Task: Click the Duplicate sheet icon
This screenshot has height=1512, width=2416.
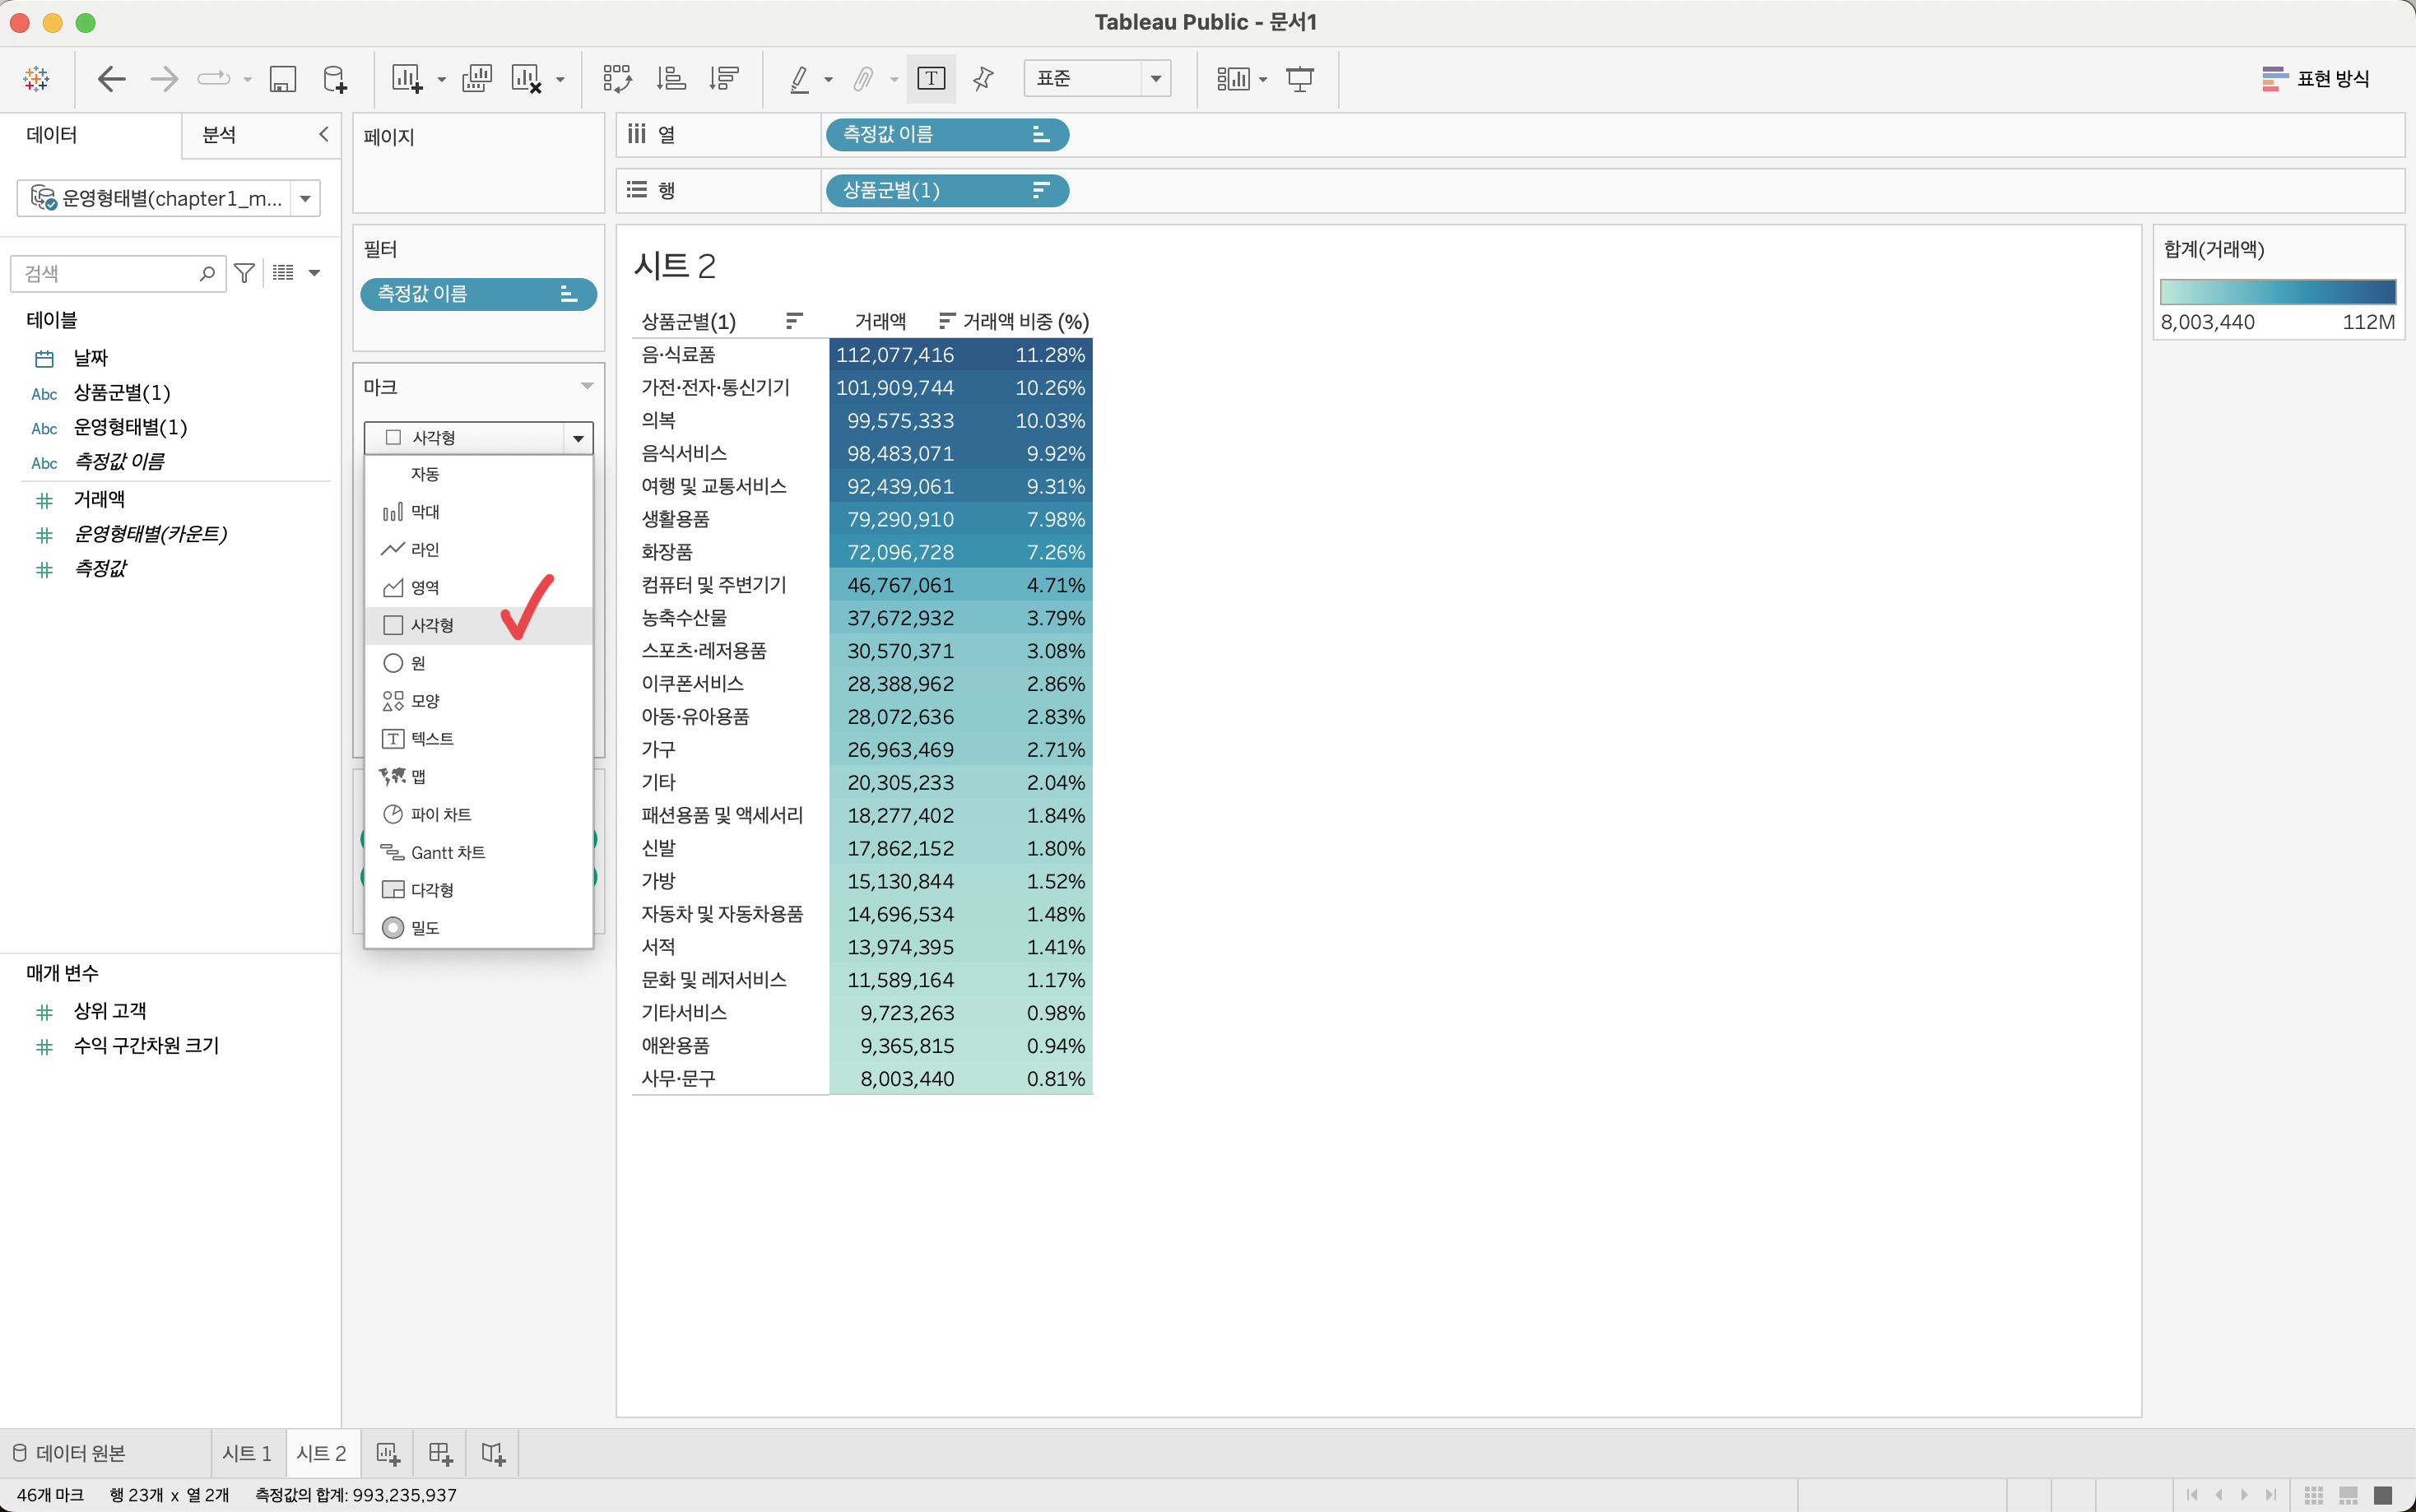Action: point(477,78)
